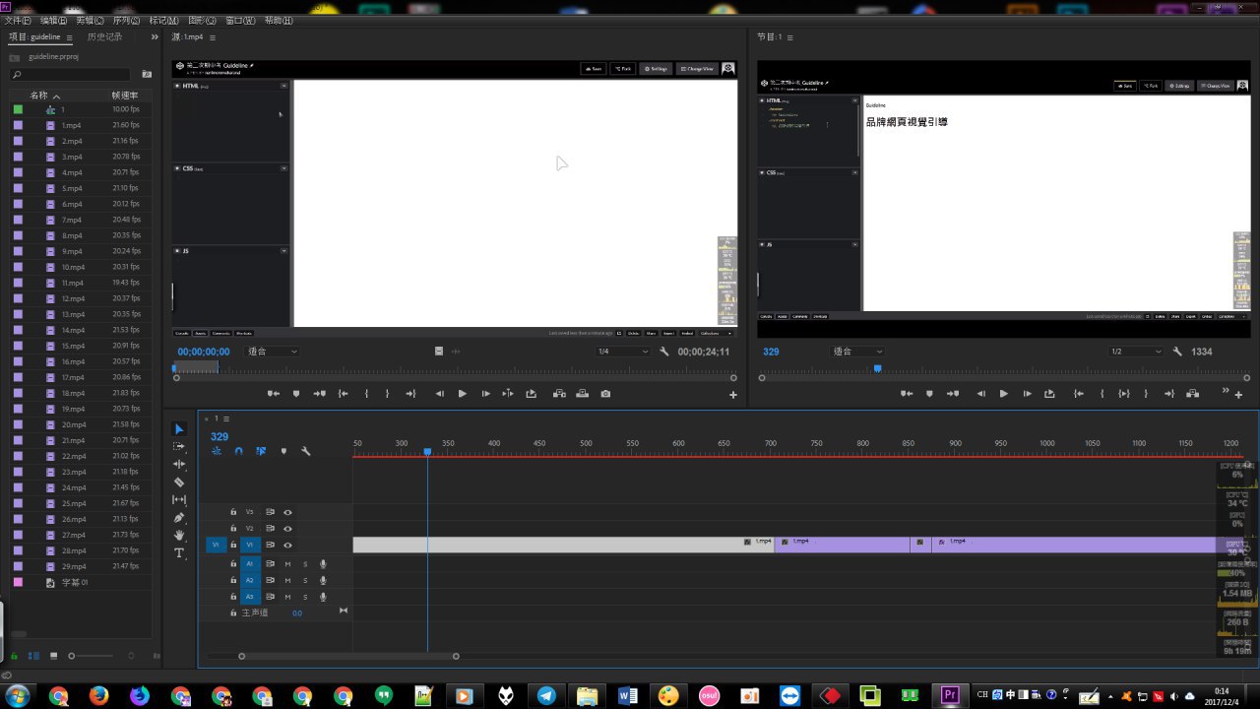Viewport: 1260px width, 709px height.
Task: Open Program monitor playback resolution 1/2 dropdown
Action: tap(1134, 352)
